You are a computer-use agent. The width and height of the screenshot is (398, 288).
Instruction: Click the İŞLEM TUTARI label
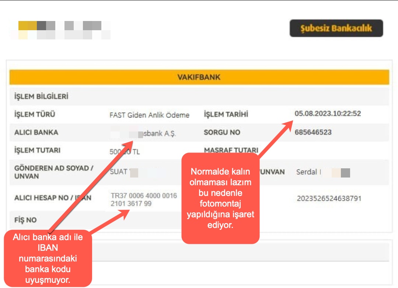pyautogui.click(x=37, y=150)
